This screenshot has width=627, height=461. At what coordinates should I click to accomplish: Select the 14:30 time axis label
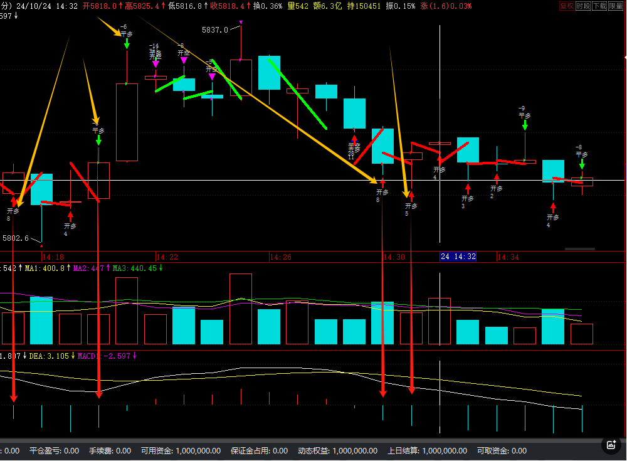(x=394, y=257)
